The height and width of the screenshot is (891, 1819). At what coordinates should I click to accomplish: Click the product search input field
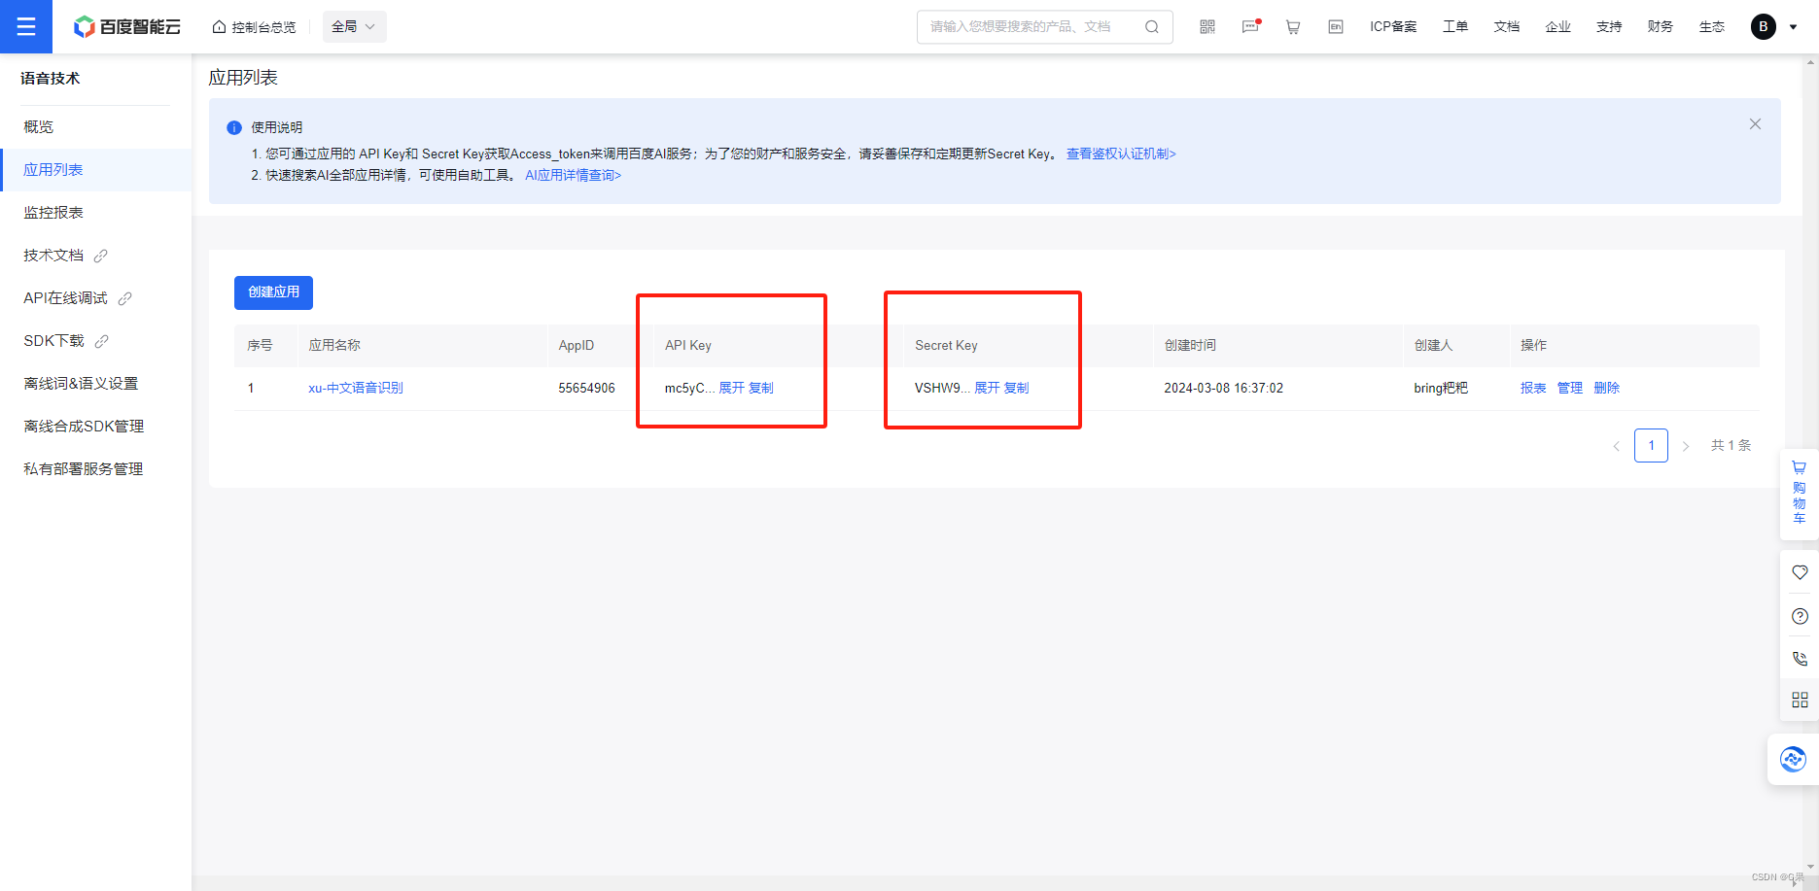(1031, 26)
